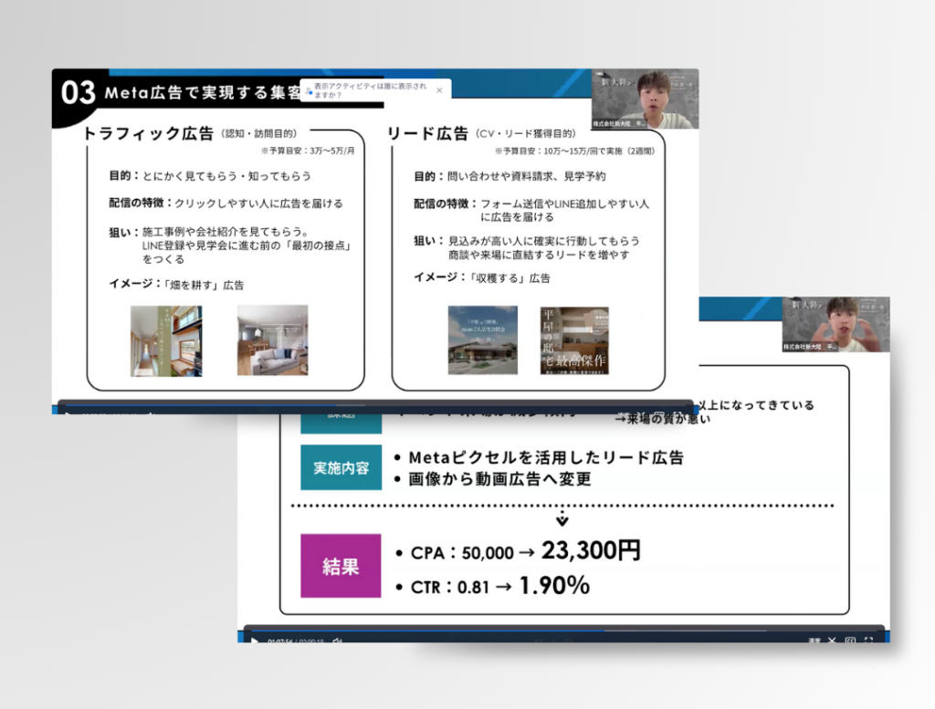Mute audio using the lower video's speaker icon
The width and height of the screenshot is (935, 709).
click(x=337, y=641)
